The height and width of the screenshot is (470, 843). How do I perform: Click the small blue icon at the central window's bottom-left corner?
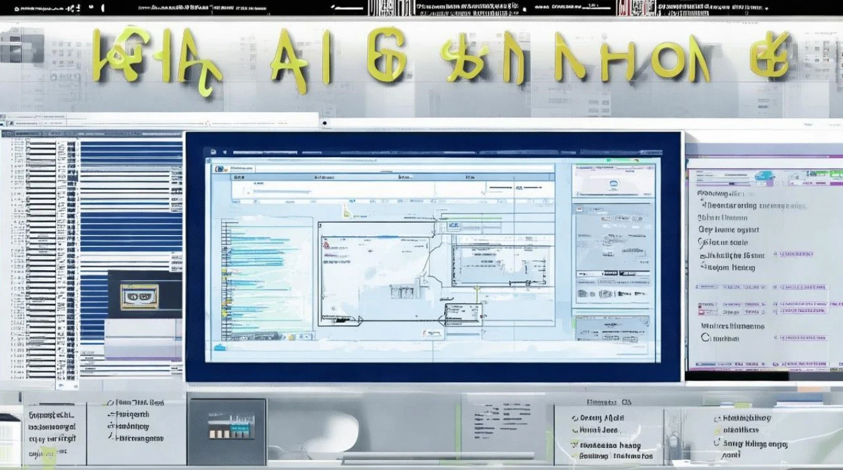(x=219, y=347)
